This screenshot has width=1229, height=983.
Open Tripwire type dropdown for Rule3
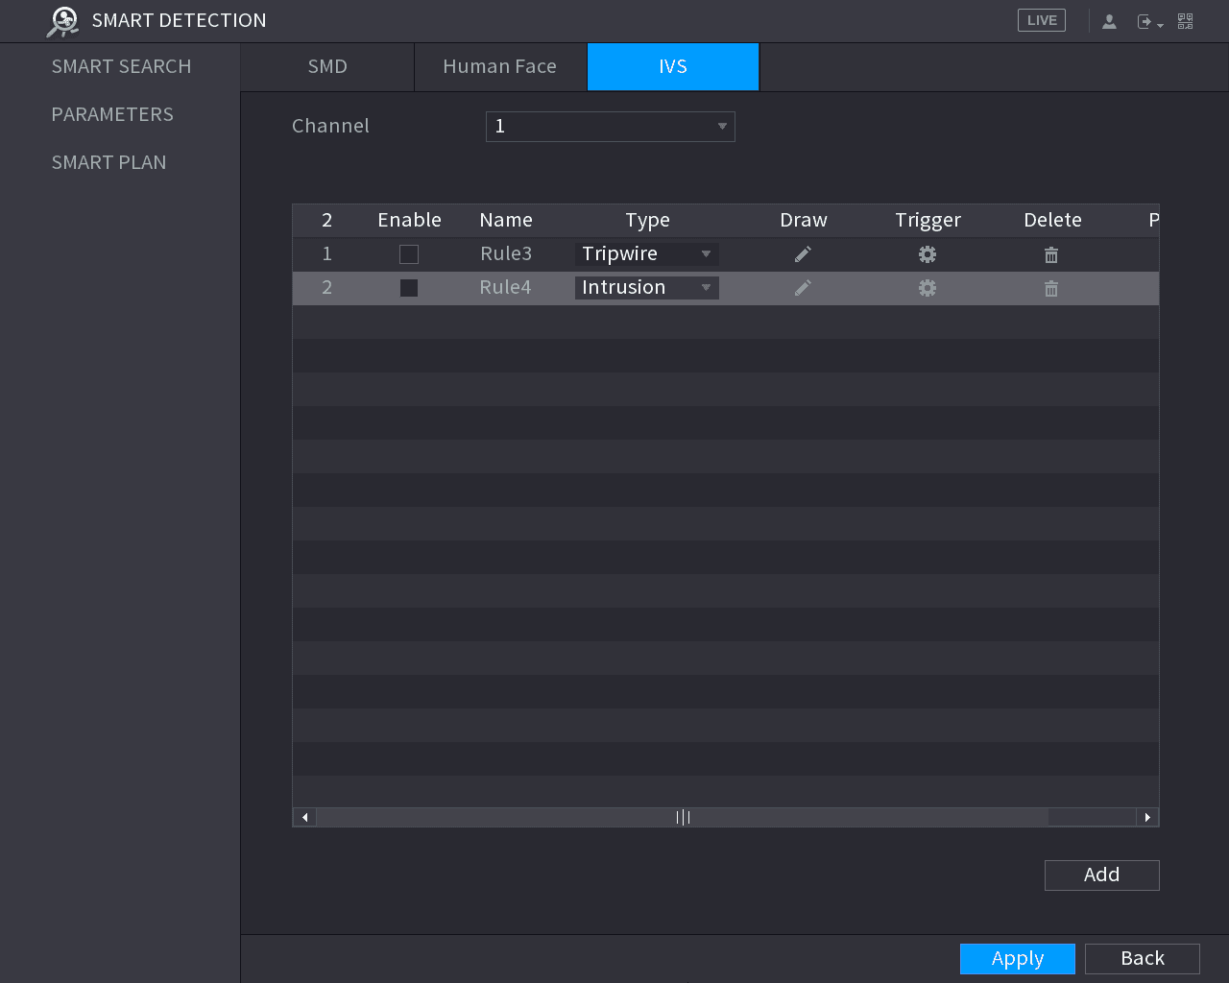(x=647, y=254)
